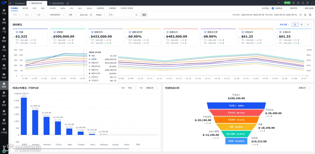This screenshot has width=315, height=154.
Task: Open the book-style help icon
Action: pos(305,15)
